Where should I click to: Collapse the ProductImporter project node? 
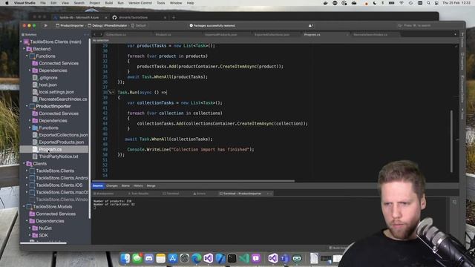pos(27,106)
